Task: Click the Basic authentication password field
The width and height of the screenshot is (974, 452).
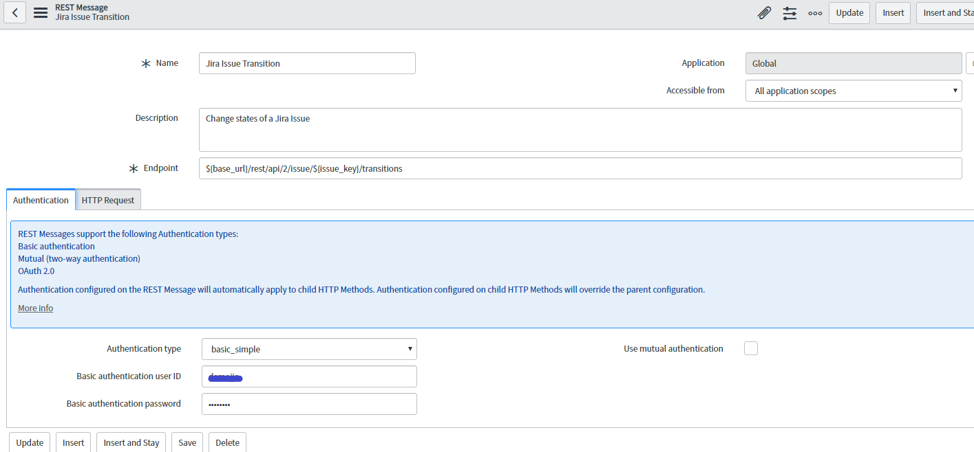Action: pos(309,404)
